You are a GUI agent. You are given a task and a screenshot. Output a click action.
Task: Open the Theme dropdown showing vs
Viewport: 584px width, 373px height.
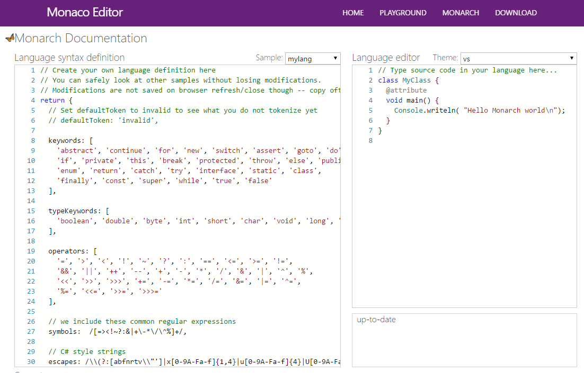click(518, 58)
